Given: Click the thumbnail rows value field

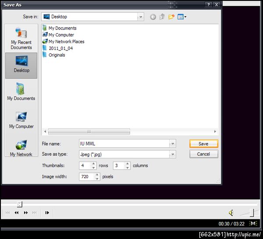Looking at the screenshot, I should tap(85, 166).
